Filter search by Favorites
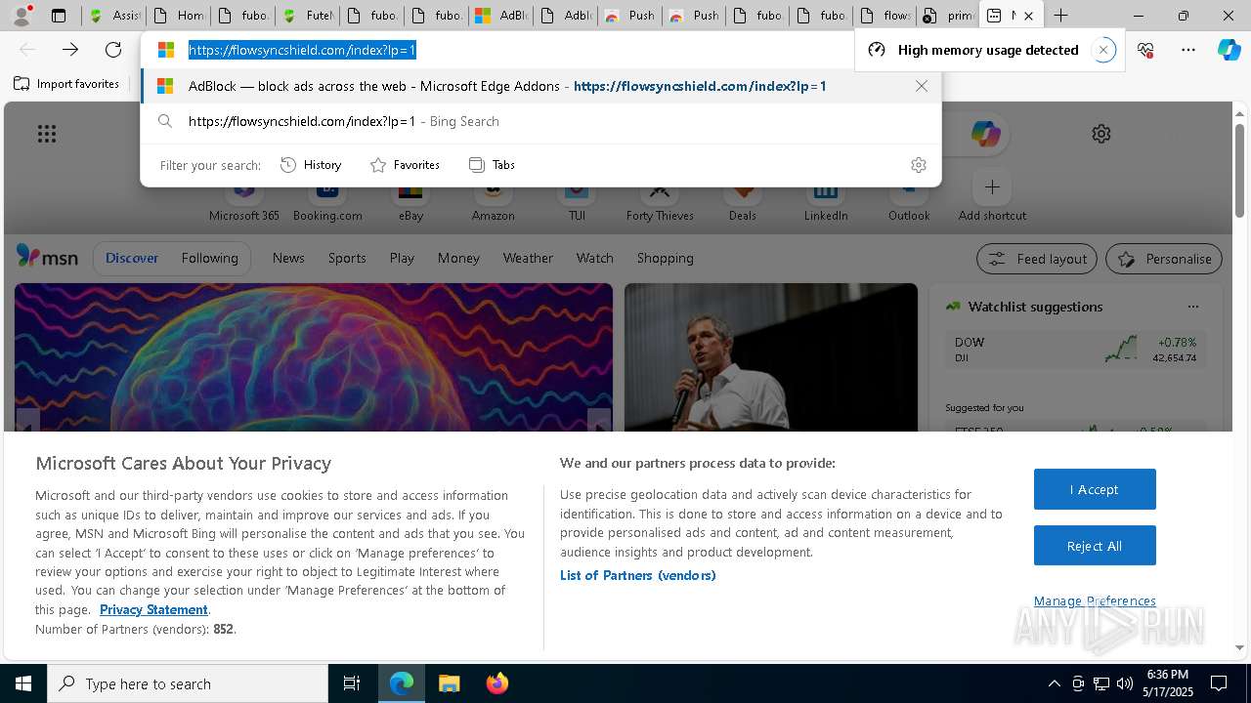This screenshot has width=1251, height=703. coord(405,165)
